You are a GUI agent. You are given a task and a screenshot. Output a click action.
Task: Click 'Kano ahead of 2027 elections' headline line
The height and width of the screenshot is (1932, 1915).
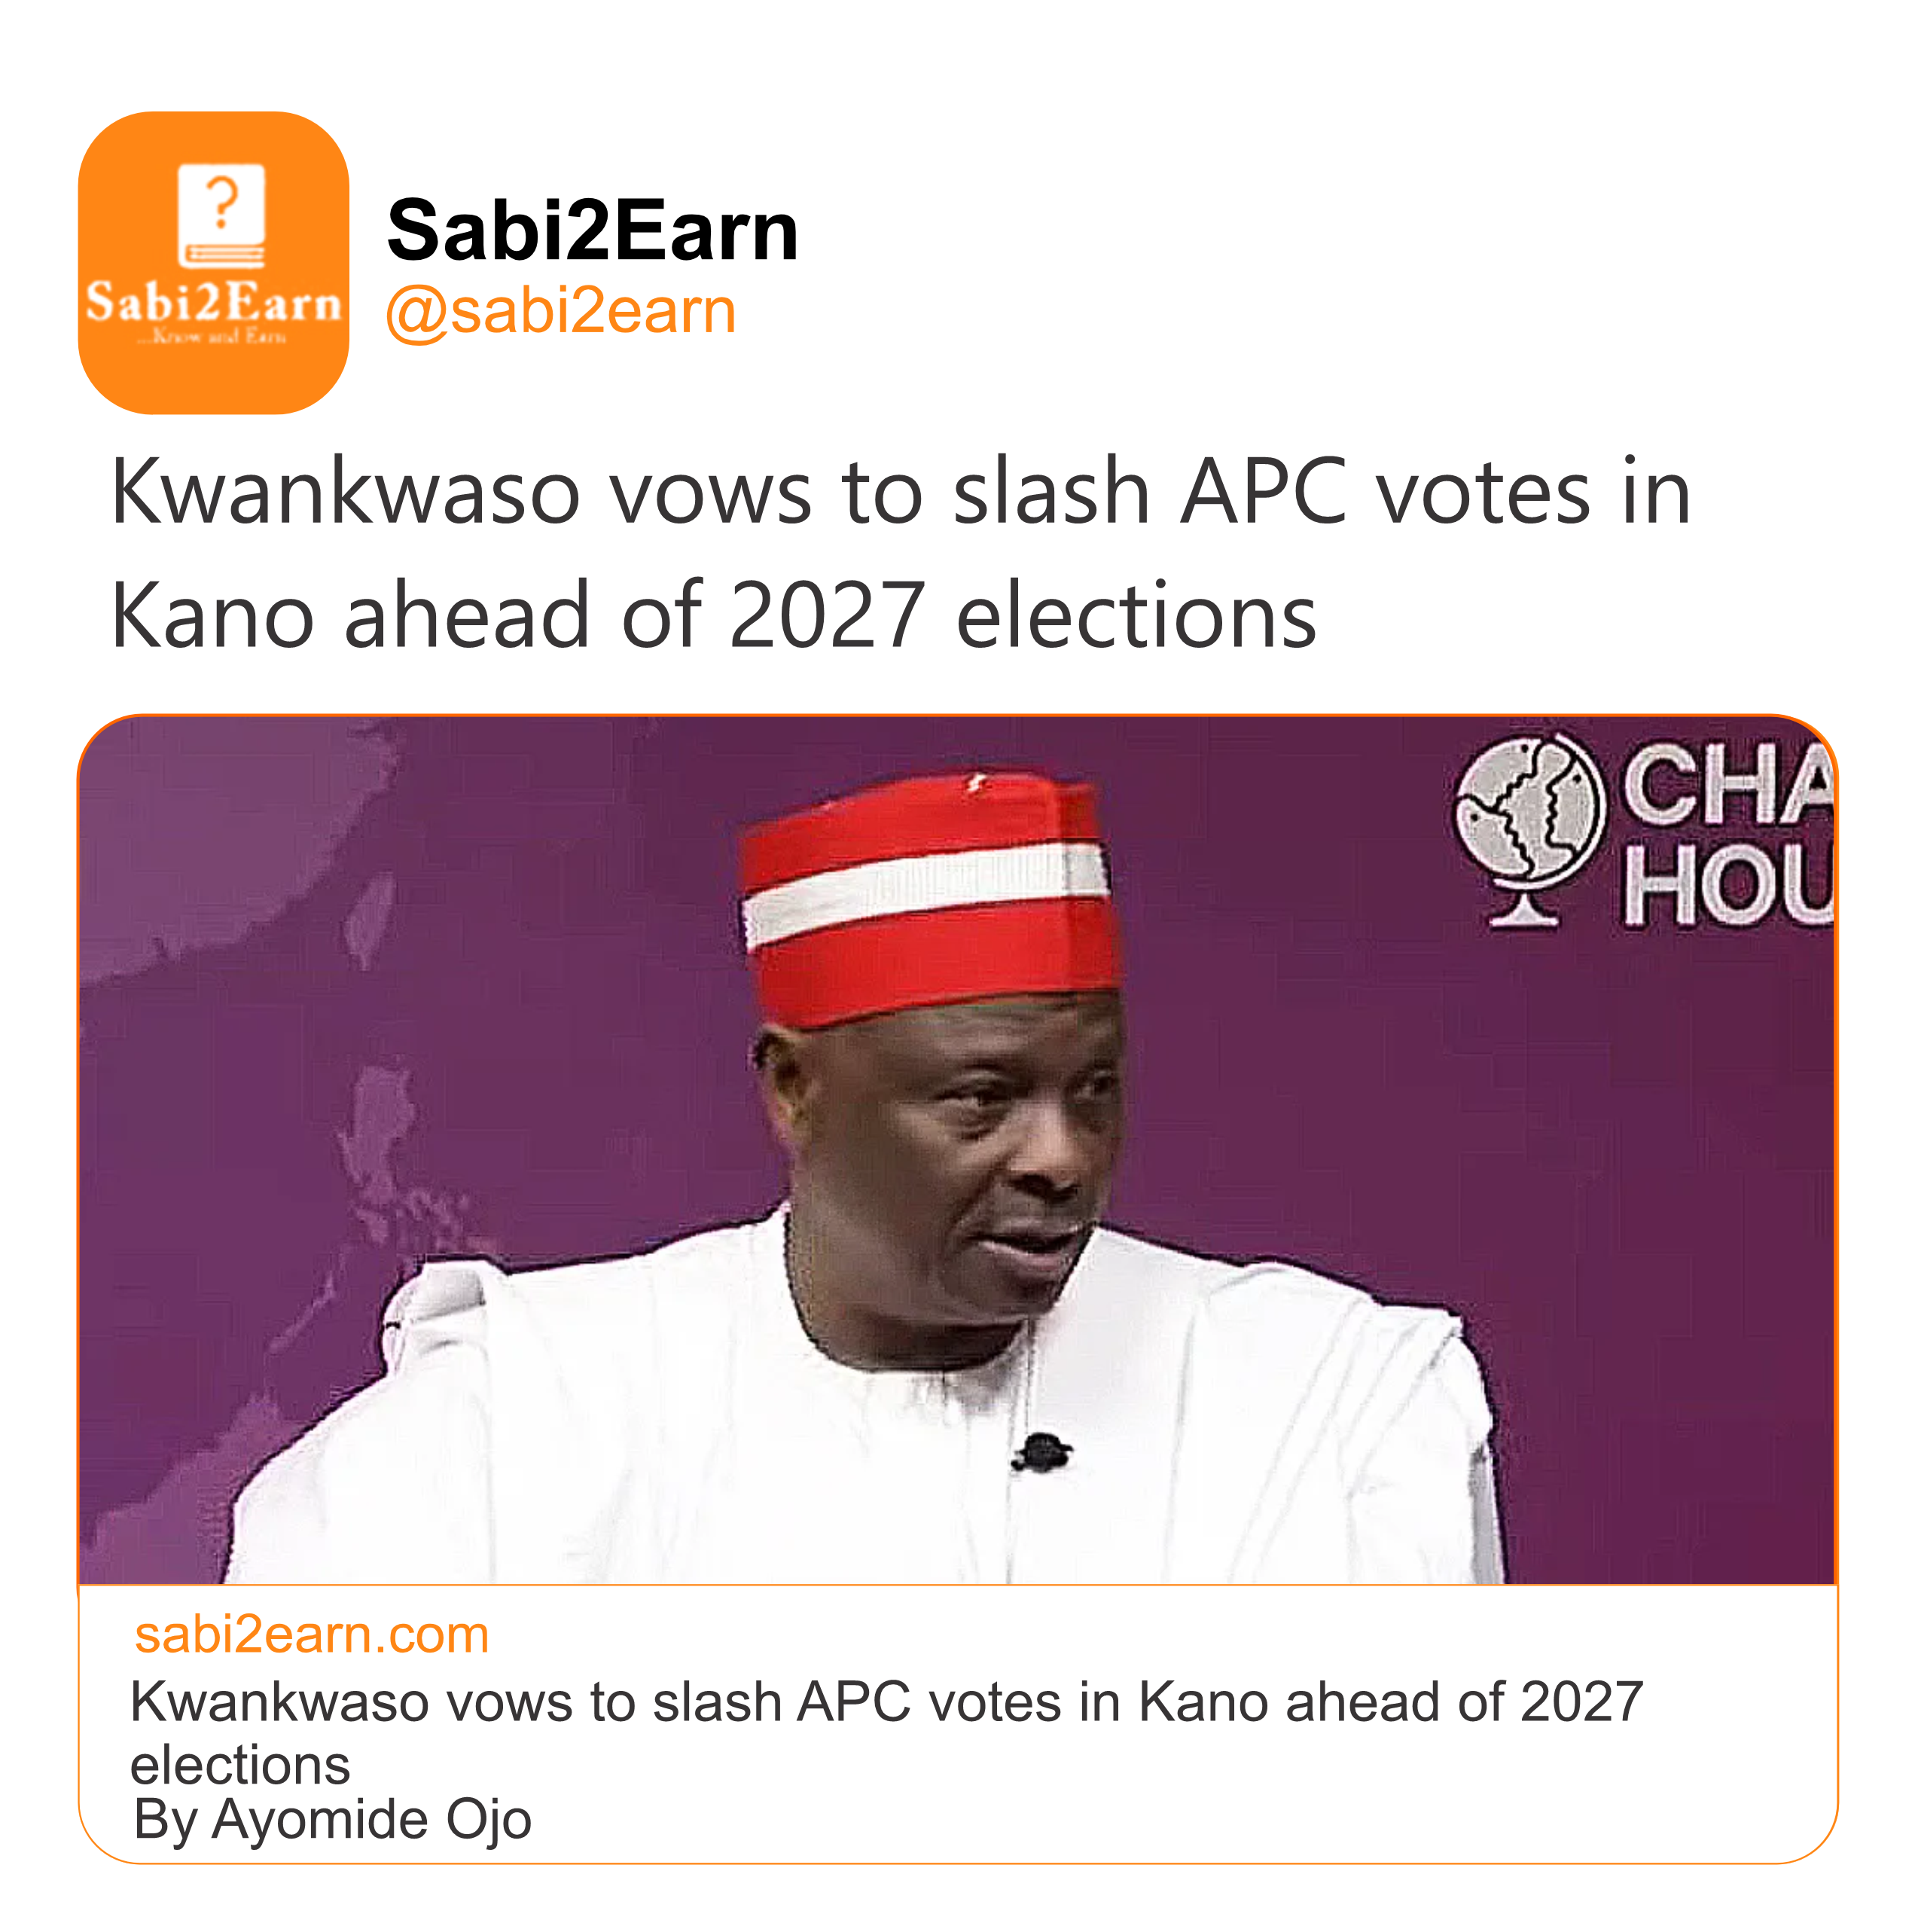tap(713, 616)
